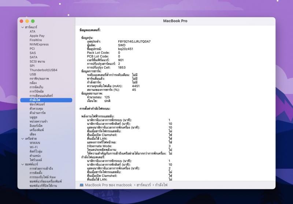Viewport: 293px width, 204px height.
Task: Click Cell revision value 1853
Action: (x=122, y=67)
